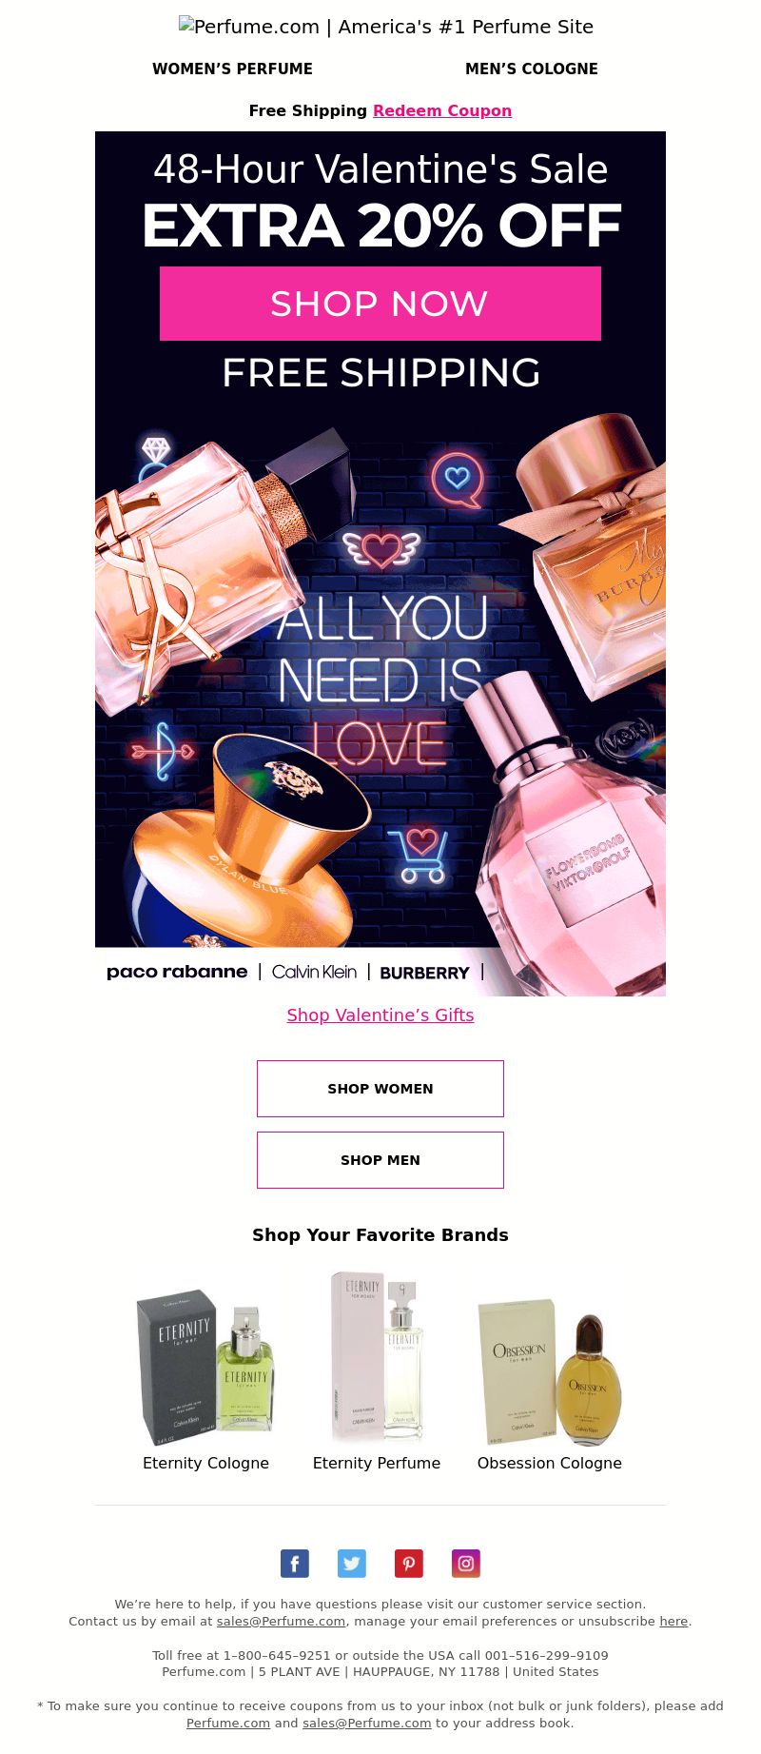Click the Shop Men button
Viewport: 761px width, 1754px height.
(x=380, y=1160)
